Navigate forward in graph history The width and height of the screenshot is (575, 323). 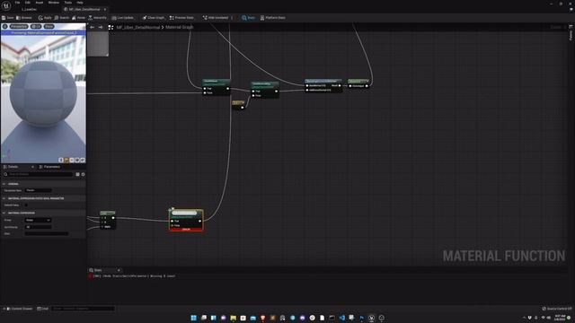(x=100, y=27)
